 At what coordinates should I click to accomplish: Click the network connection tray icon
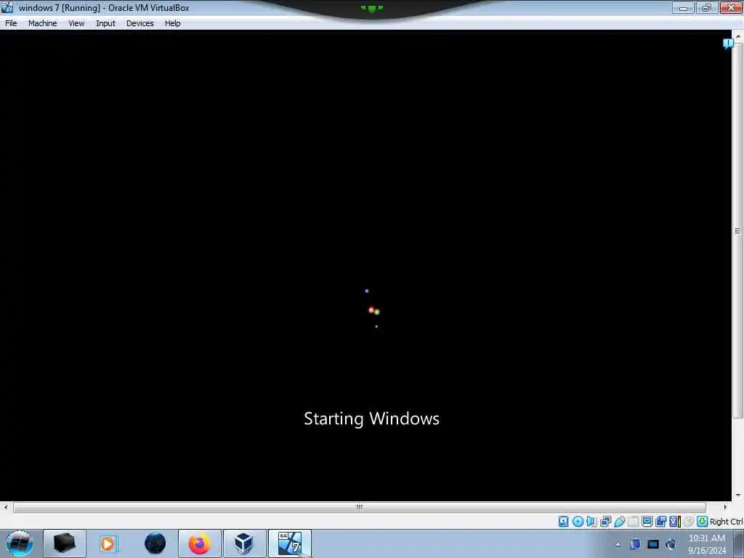click(671, 544)
